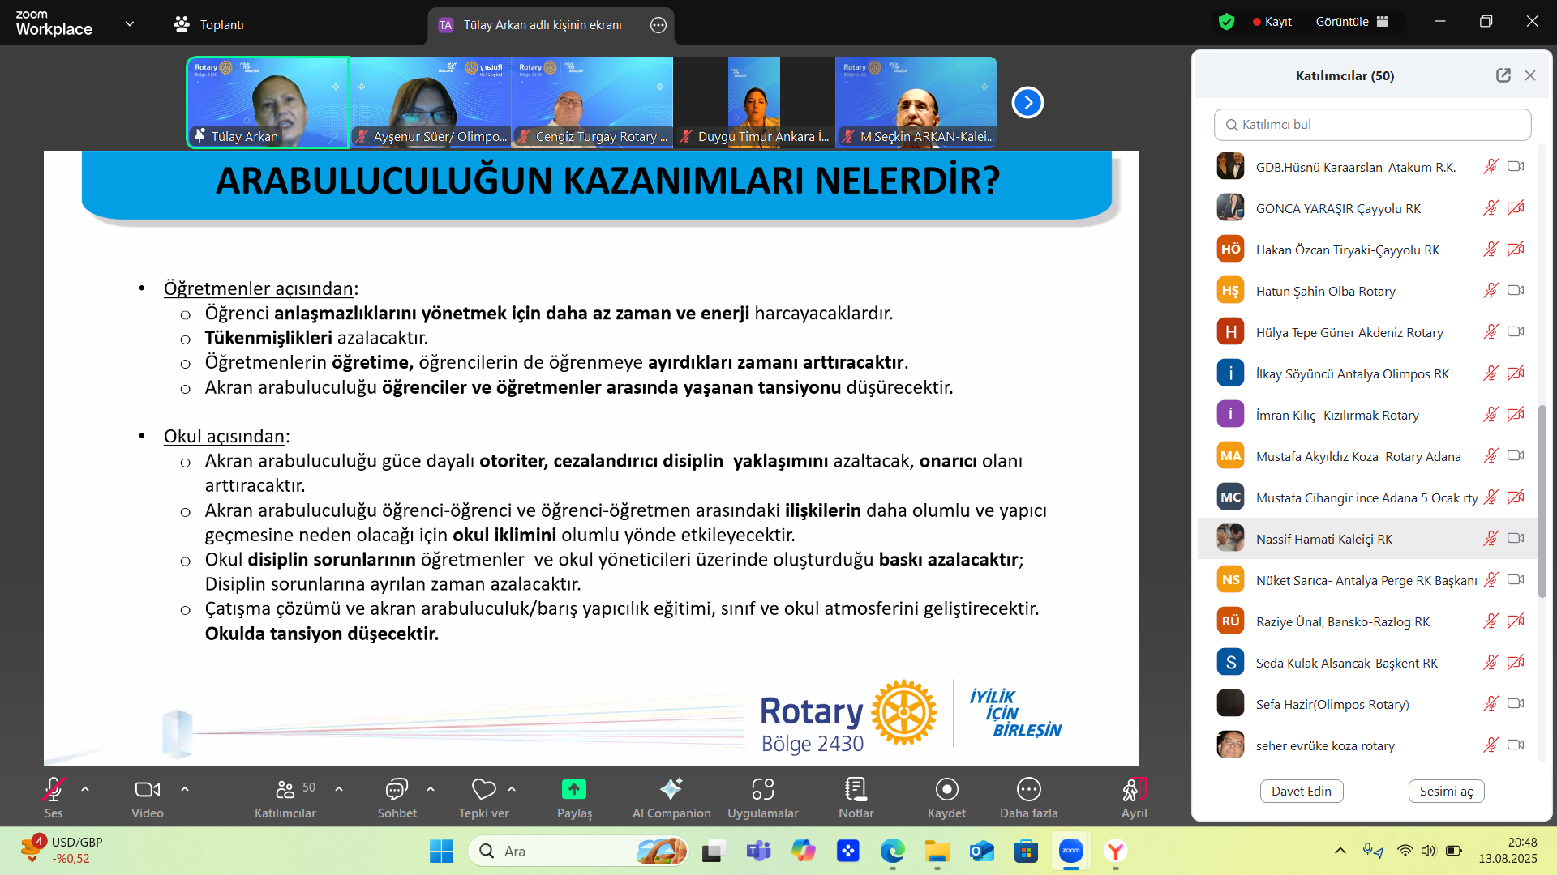
Task: Open the Zoom Workplace dropdown chevron
Action: (x=130, y=23)
